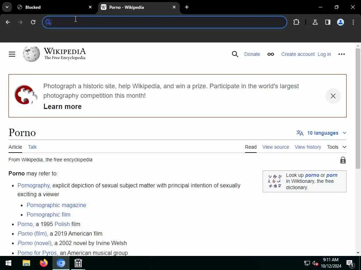Open the Porno (novel) link
The width and height of the screenshot is (361, 270).
click(x=35, y=243)
